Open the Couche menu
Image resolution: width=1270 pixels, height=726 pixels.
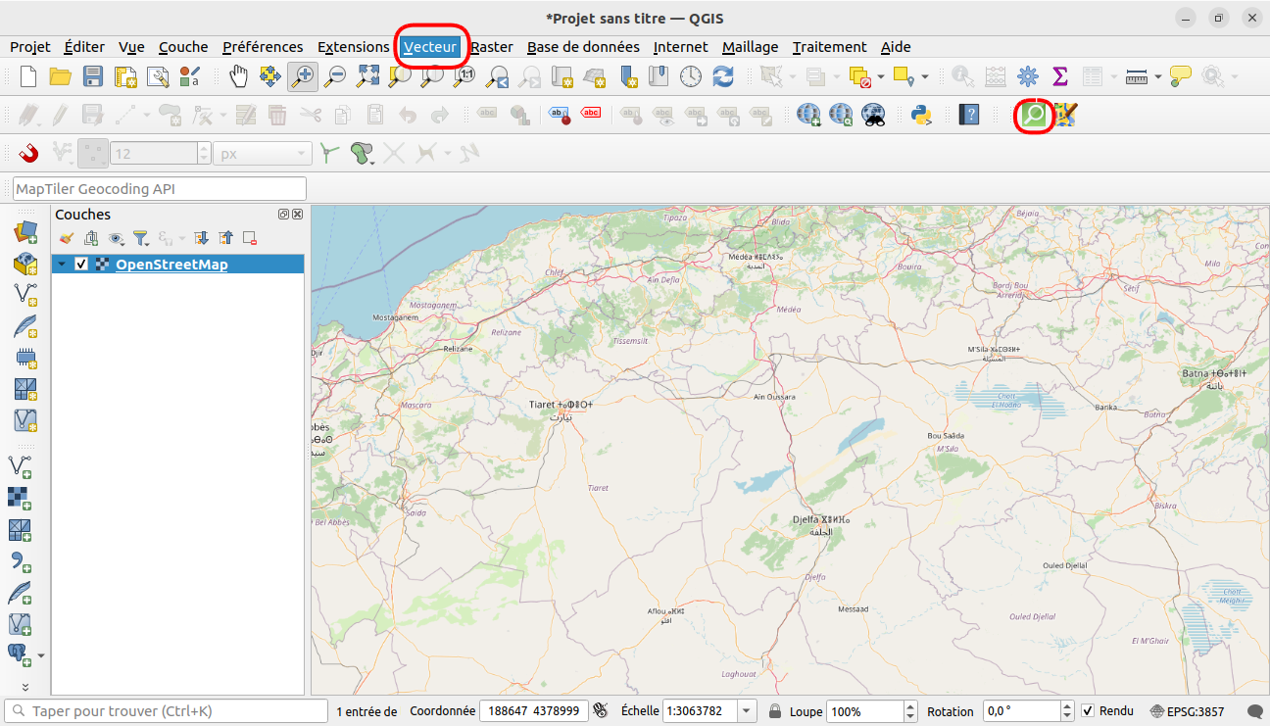coord(183,47)
